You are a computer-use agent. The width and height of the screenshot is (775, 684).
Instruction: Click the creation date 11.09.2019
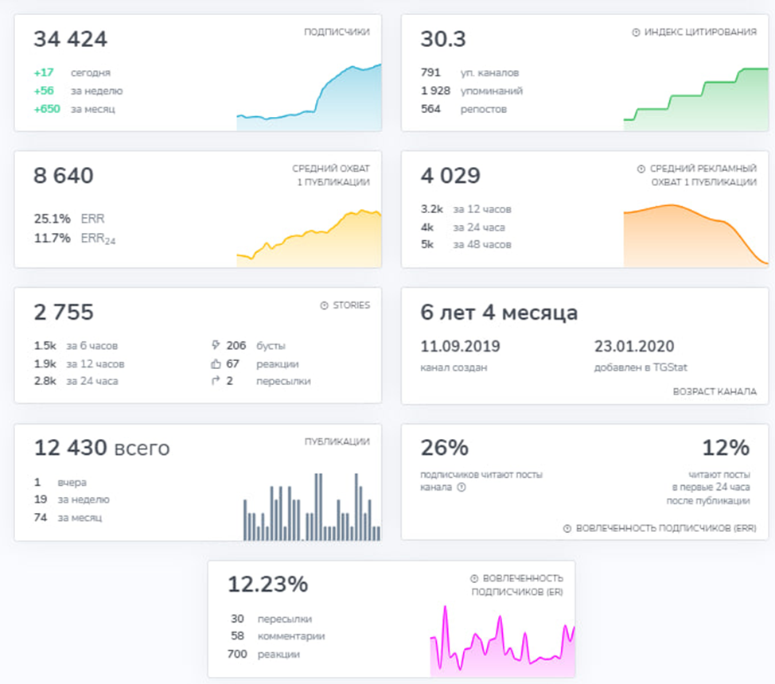point(460,346)
